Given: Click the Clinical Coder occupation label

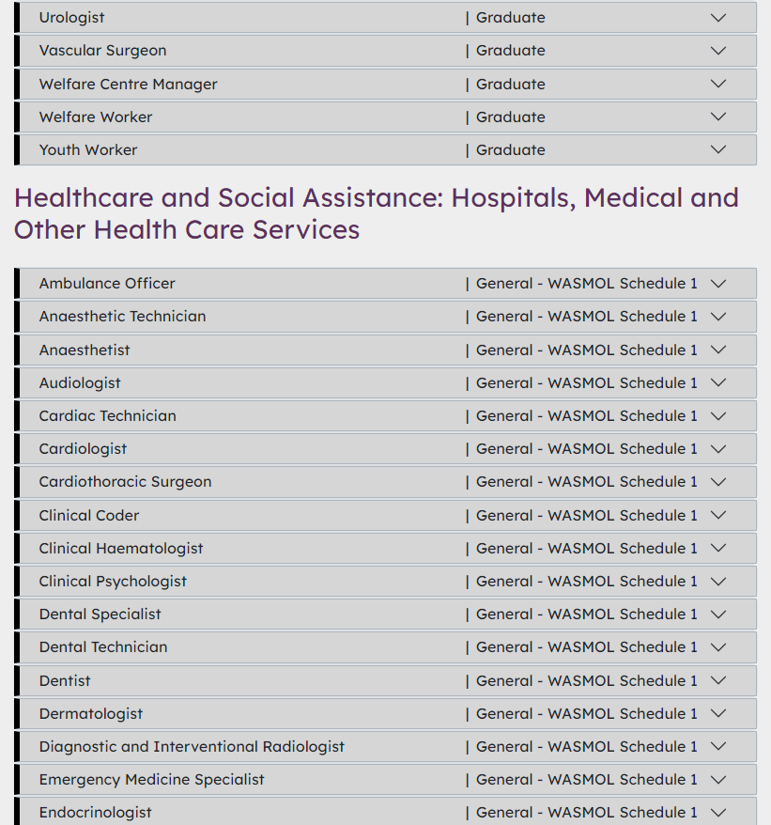Looking at the screenshot, I should 89,516.
